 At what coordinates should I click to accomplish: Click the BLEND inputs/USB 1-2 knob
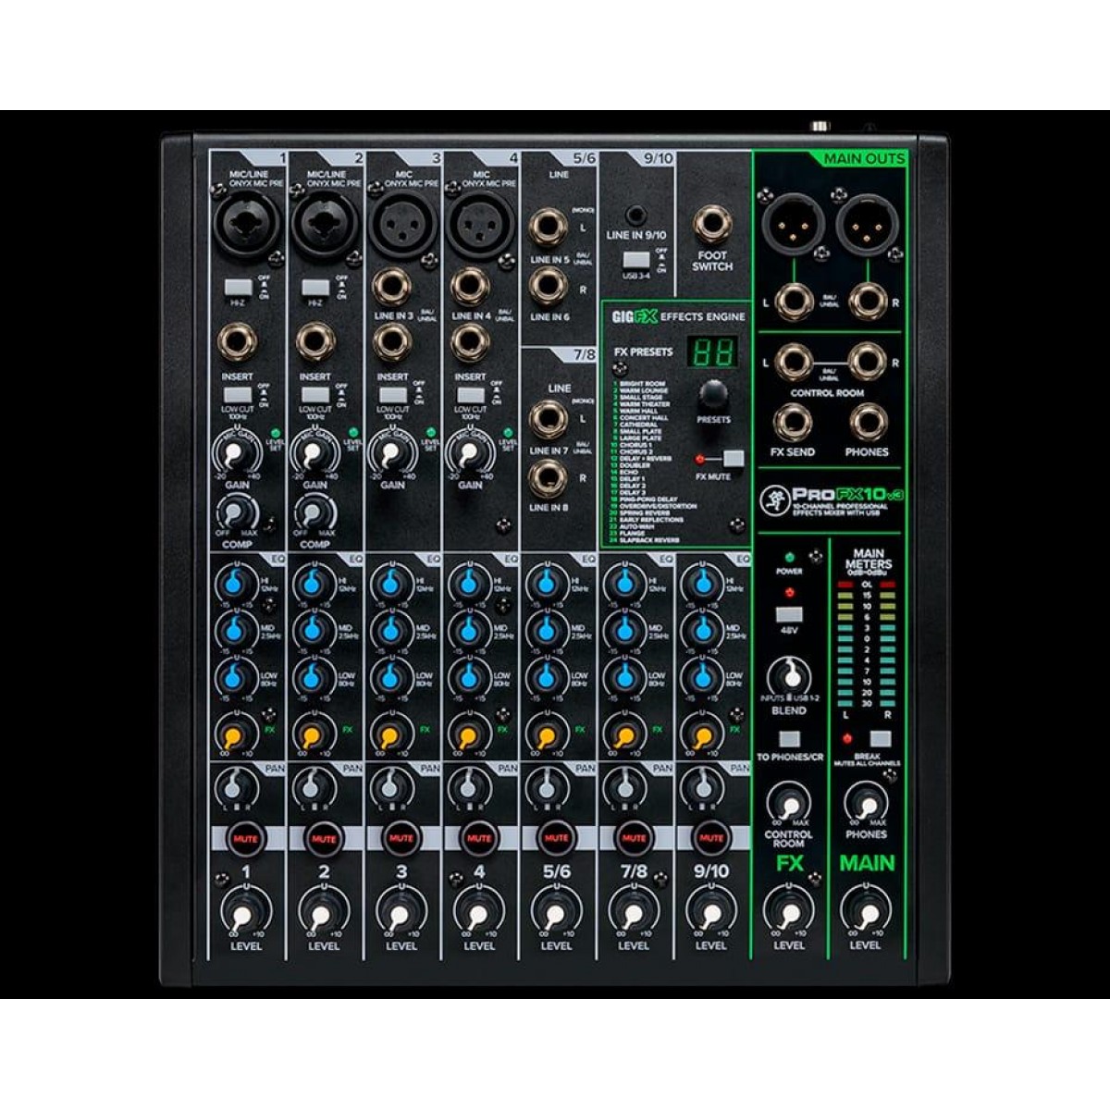tap(789, 675)
